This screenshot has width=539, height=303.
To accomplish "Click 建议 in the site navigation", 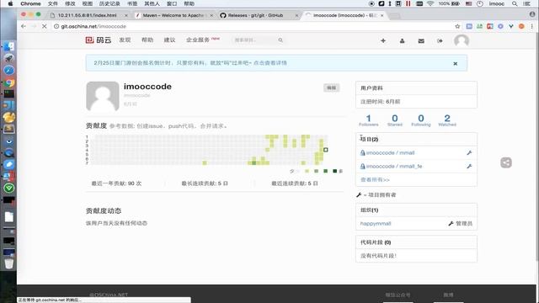I will (x=169, y=40).
